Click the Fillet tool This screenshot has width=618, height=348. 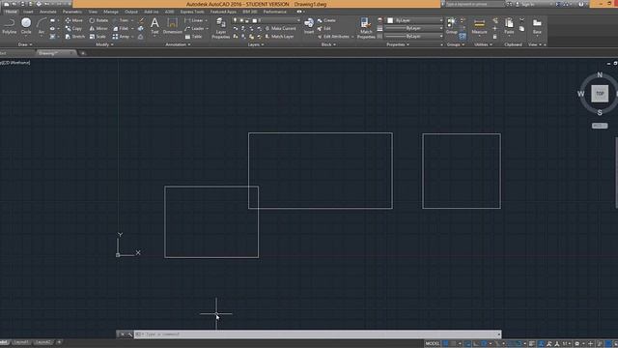point(121,28)
